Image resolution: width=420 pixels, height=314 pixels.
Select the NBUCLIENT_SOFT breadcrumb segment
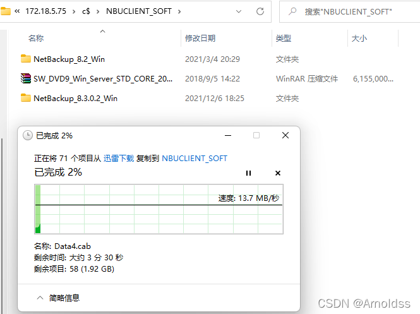(139, 11)
